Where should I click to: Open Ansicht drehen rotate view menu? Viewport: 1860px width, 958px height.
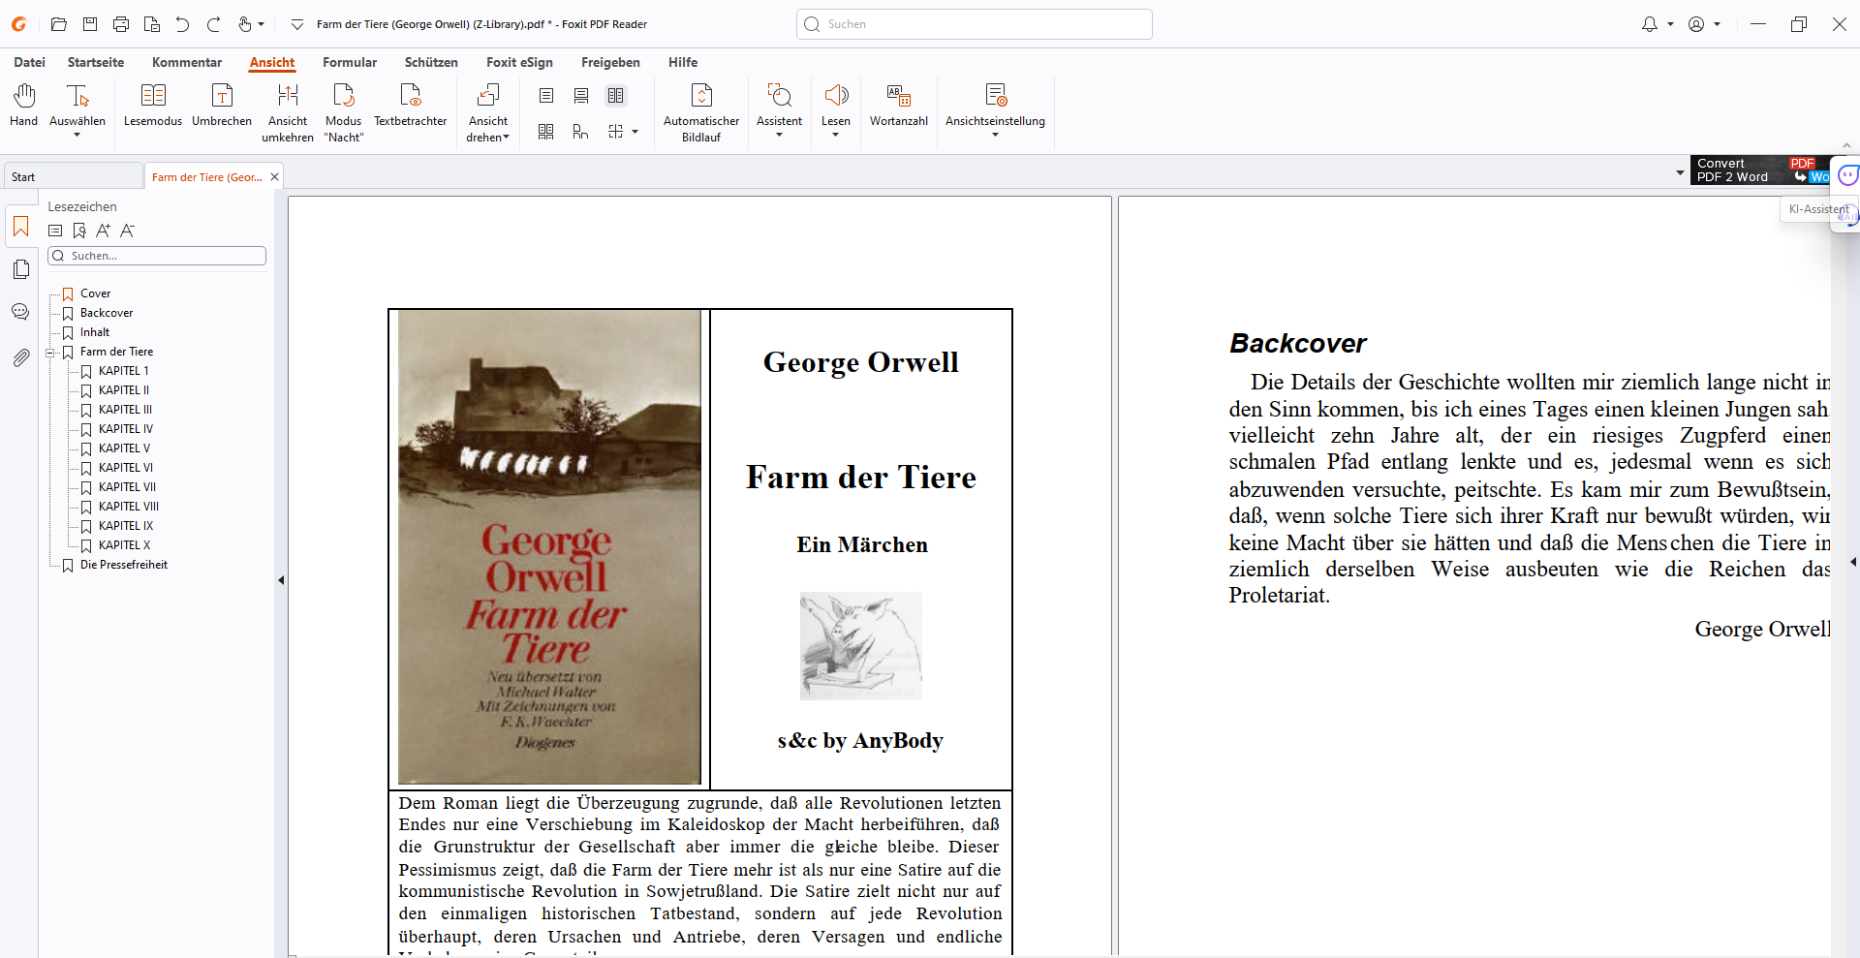488,112
